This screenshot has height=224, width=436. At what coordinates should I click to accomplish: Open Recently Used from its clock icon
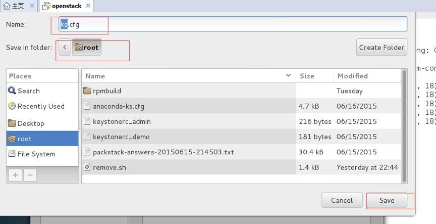coord(12,106)
